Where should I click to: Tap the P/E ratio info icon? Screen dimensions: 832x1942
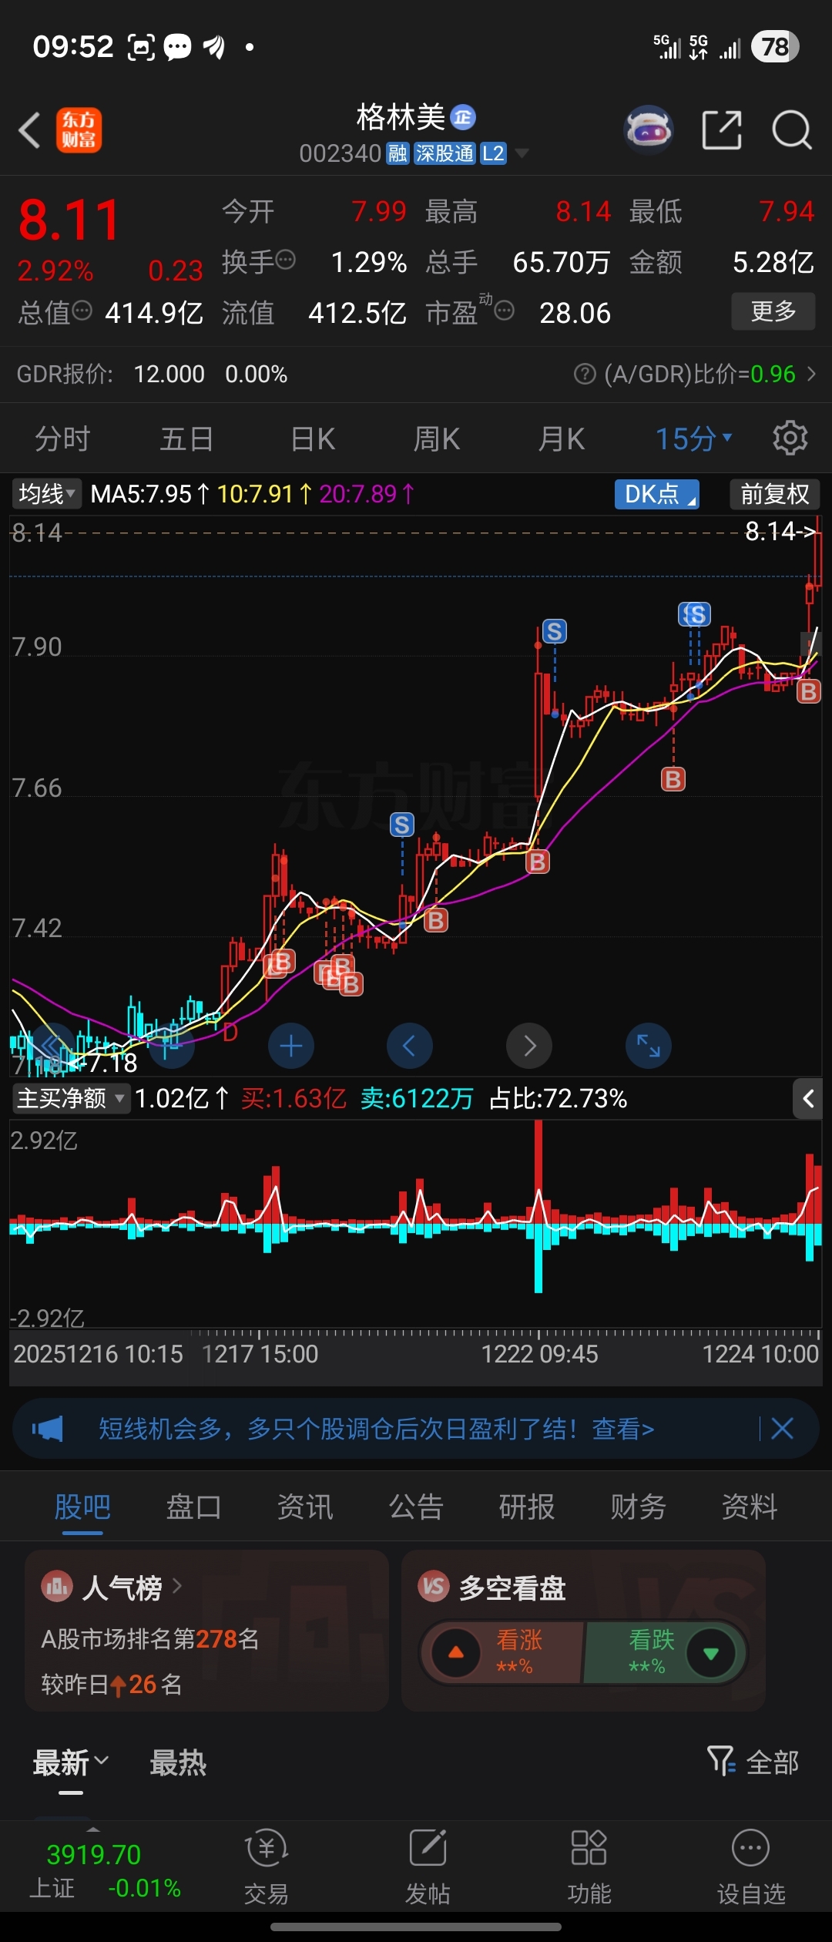[x=505, y=311]
